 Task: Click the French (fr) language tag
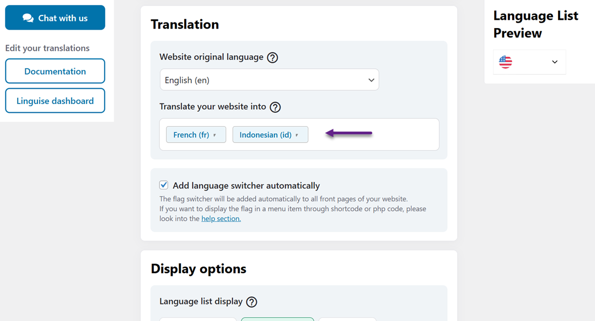[196, 134]
